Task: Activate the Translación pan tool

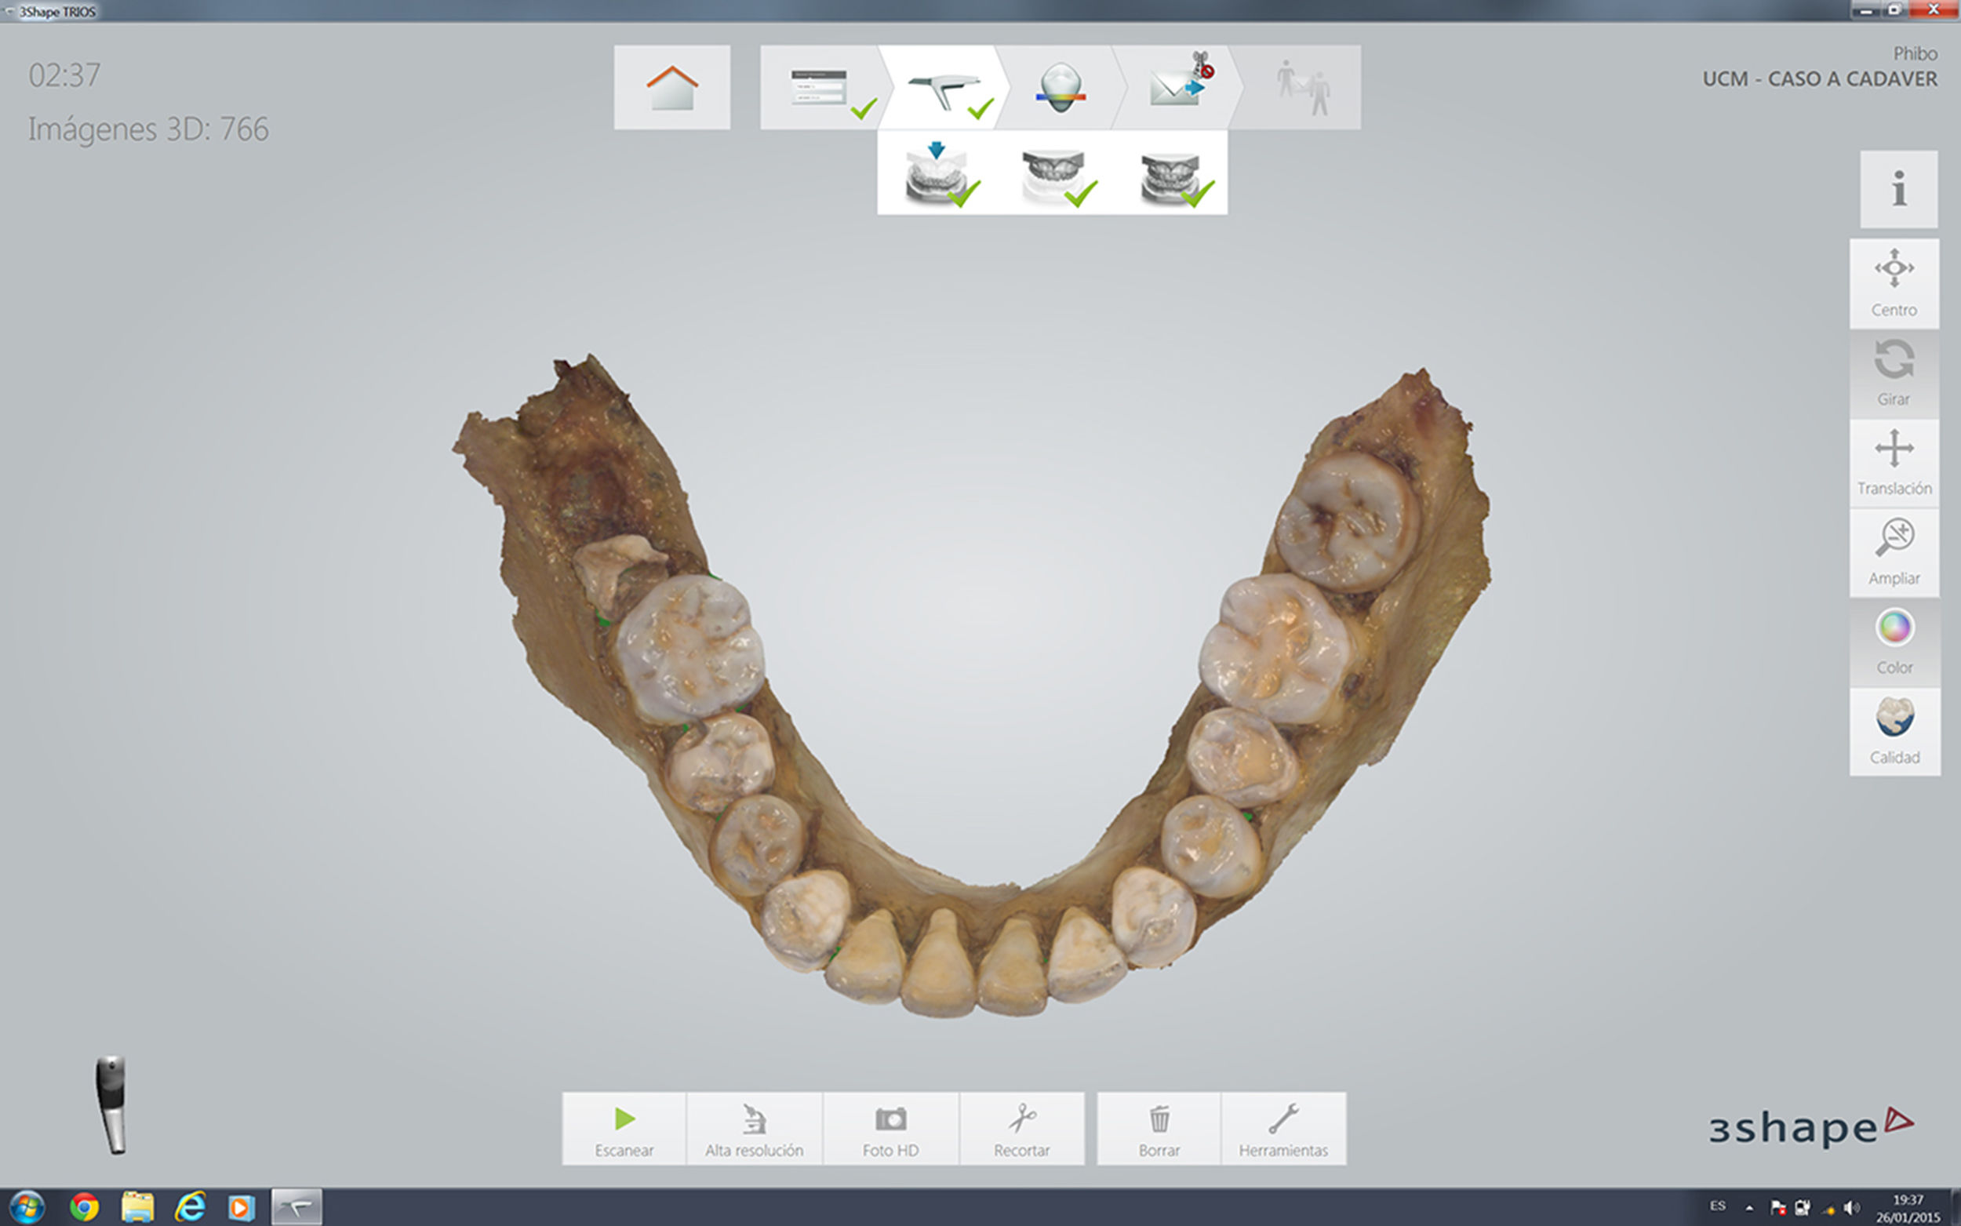Action: click(1894, 462)
